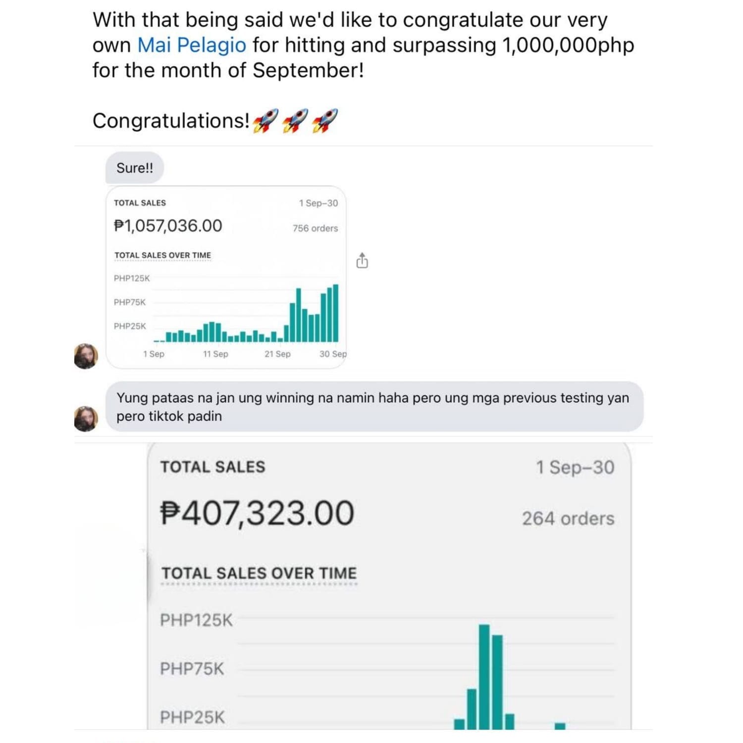The width and height of the screenshot is (743, 743).
Task: Open the avatar next to the small sales chart
Action: (x=86, y=356)
